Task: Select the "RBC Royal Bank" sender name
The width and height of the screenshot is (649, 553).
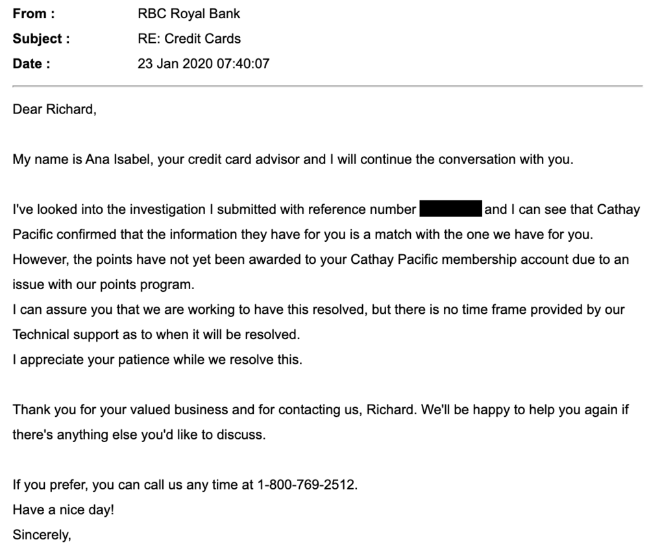Action: [x=184, y=14]
